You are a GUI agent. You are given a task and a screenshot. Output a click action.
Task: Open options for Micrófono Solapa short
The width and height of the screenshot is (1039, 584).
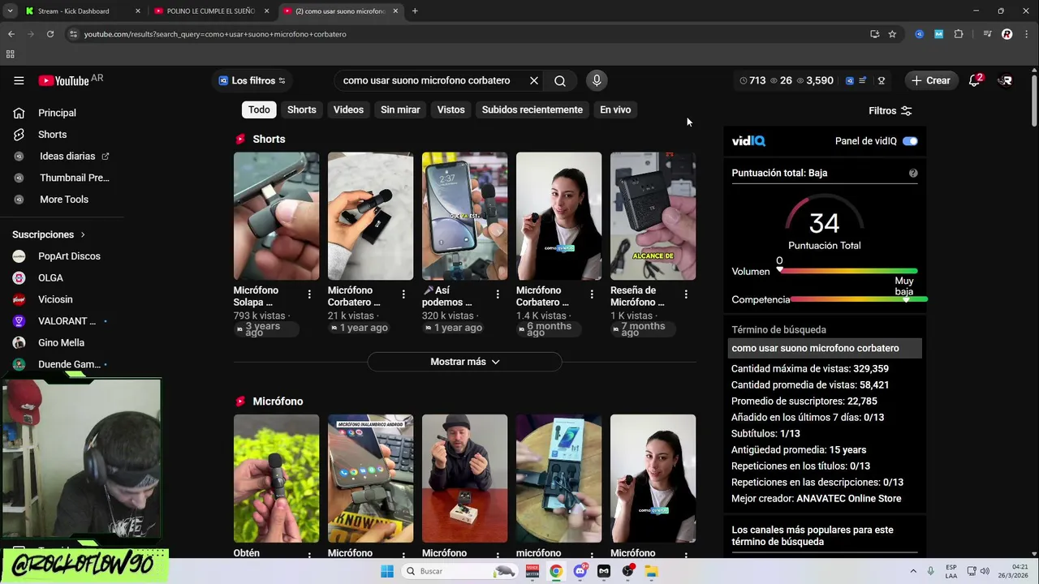[309, 294]
